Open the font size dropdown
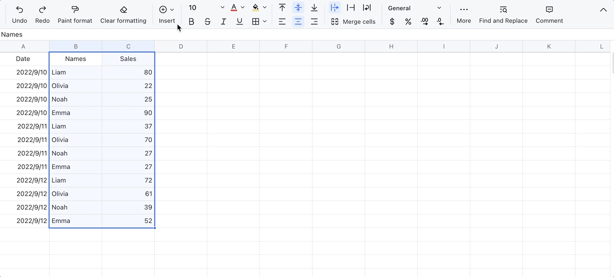614x277 pixels. point(222,8)
